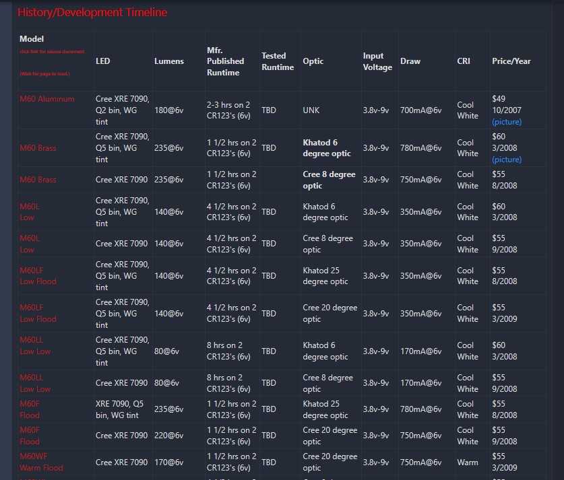Screen dimensions: 564x480
Task: Open M60F Flood link in 9/2008 row
Action: click(x=30, y=436)
